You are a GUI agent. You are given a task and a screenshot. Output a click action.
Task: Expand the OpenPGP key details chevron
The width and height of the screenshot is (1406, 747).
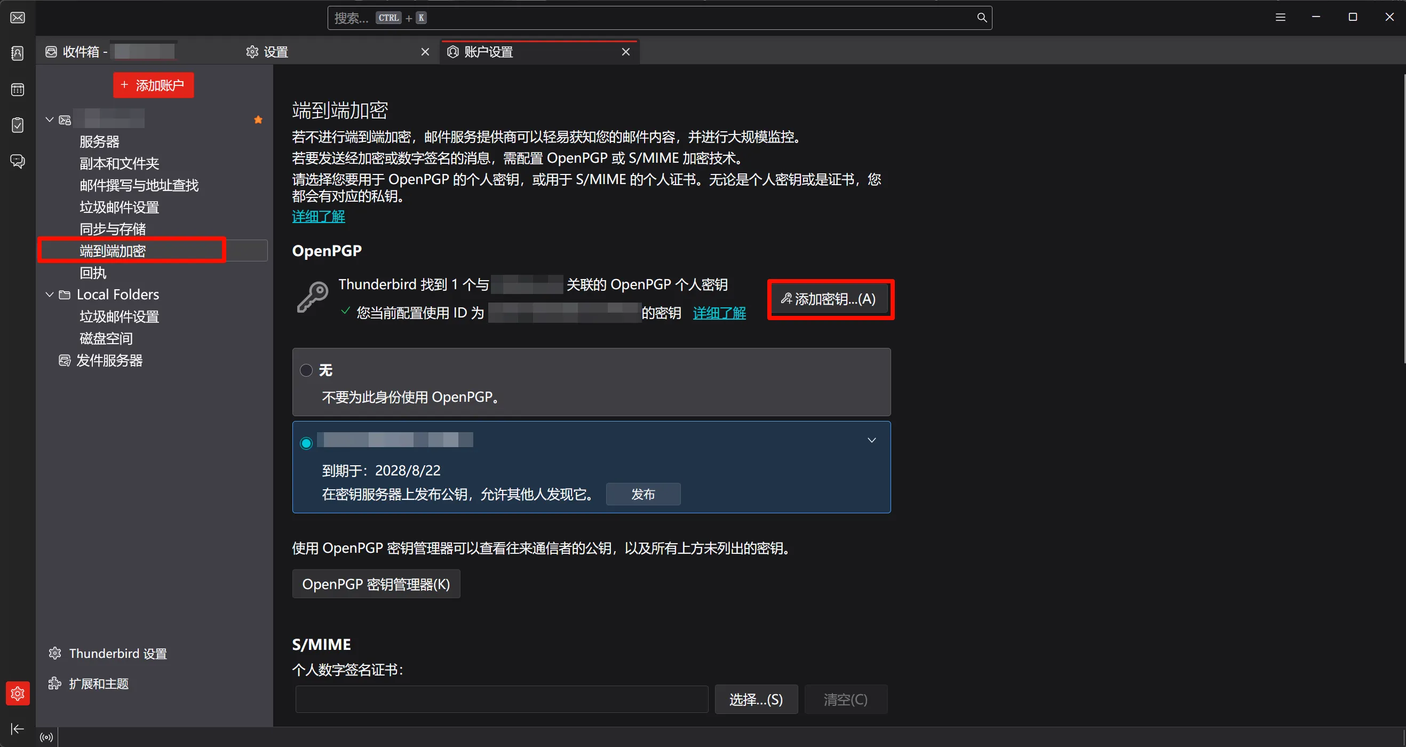[x=872, y=440]
